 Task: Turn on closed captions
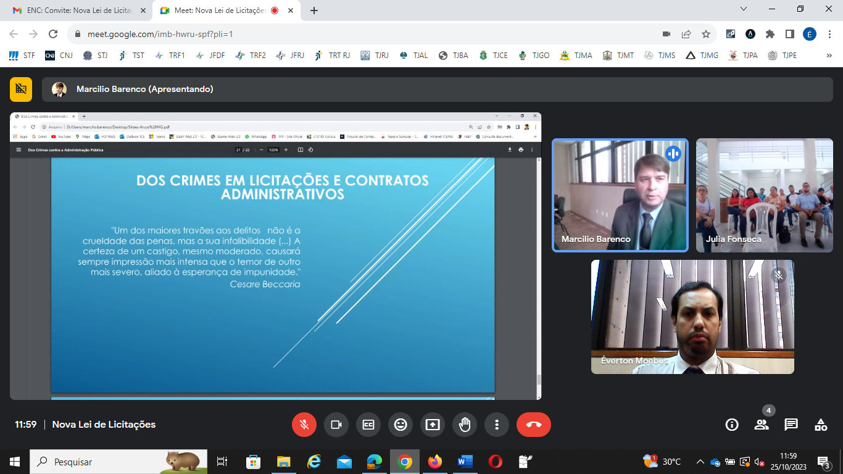coord(368,425)
